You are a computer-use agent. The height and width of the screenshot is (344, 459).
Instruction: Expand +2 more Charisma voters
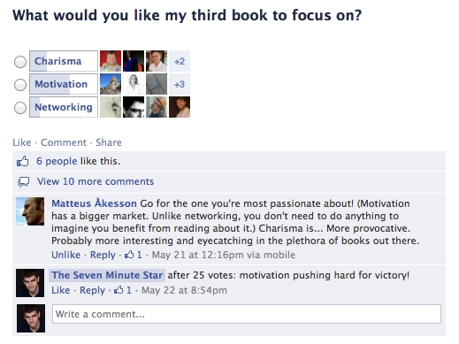180,61
